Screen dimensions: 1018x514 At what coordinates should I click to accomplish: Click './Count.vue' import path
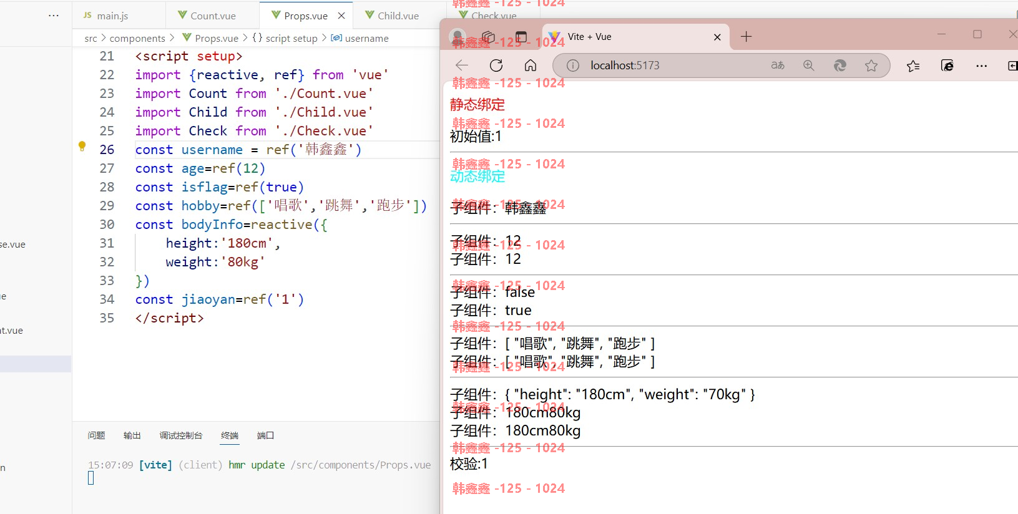point(324,94)
